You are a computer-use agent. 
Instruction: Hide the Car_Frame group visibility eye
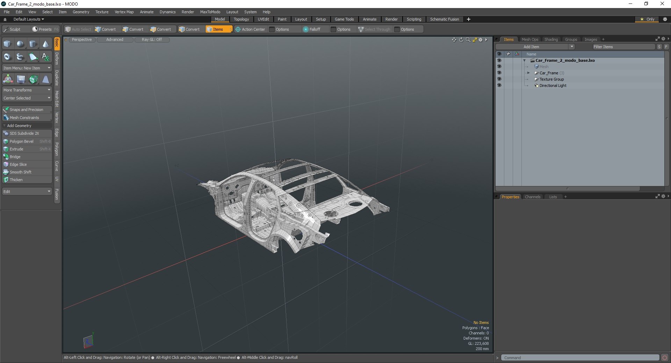coord(499,73)
